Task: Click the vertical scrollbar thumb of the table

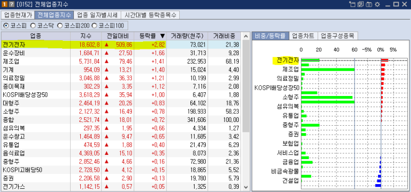Action: click(246, 86)
